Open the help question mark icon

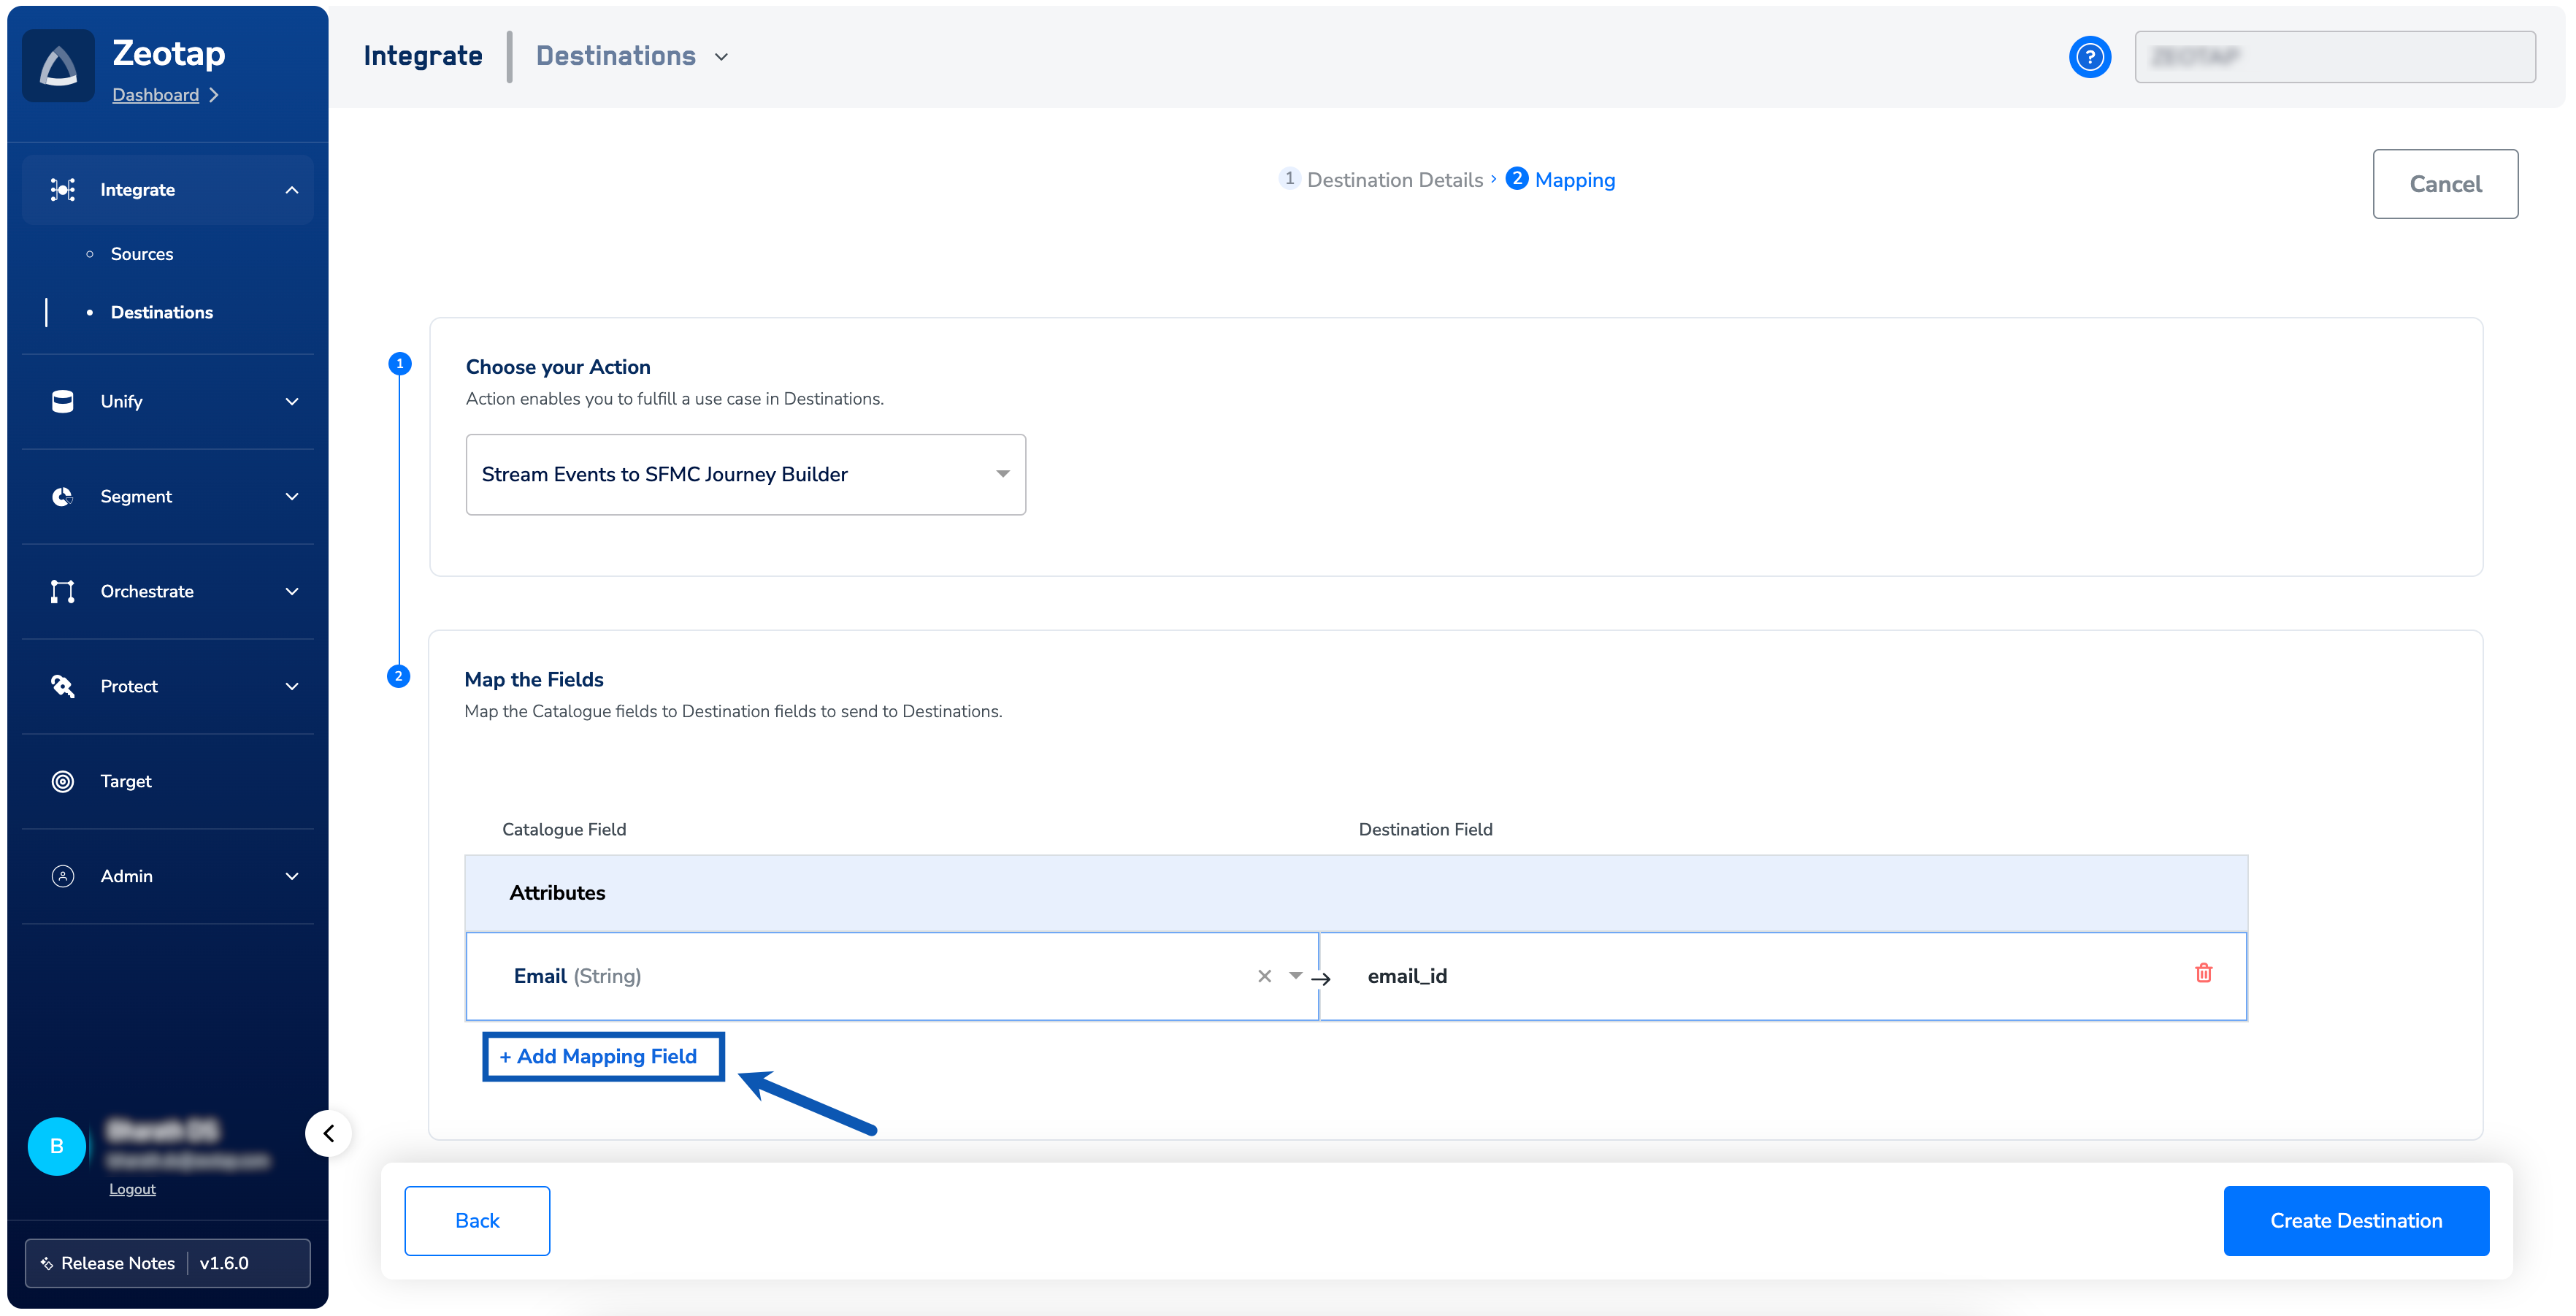[x=2089, y=57]
